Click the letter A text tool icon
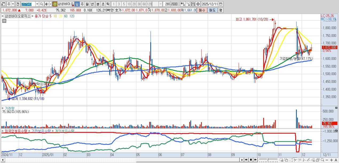 point(336,160)
